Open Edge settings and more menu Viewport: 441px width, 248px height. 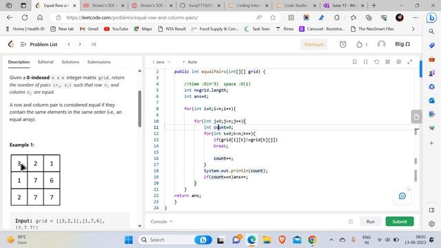click(x=416, y=17)
